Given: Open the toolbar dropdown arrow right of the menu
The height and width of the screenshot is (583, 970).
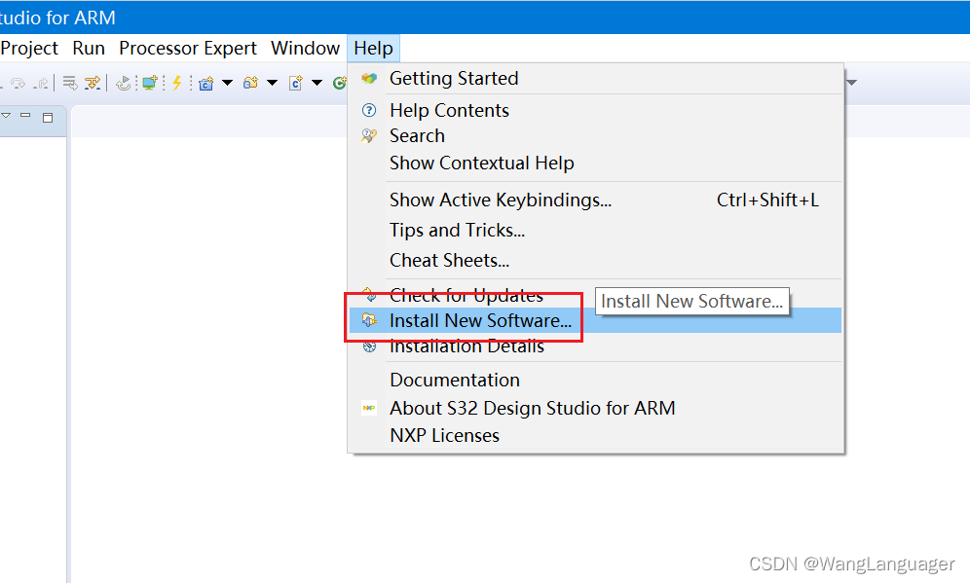Looking at the screenshot, I should (852, 82).
